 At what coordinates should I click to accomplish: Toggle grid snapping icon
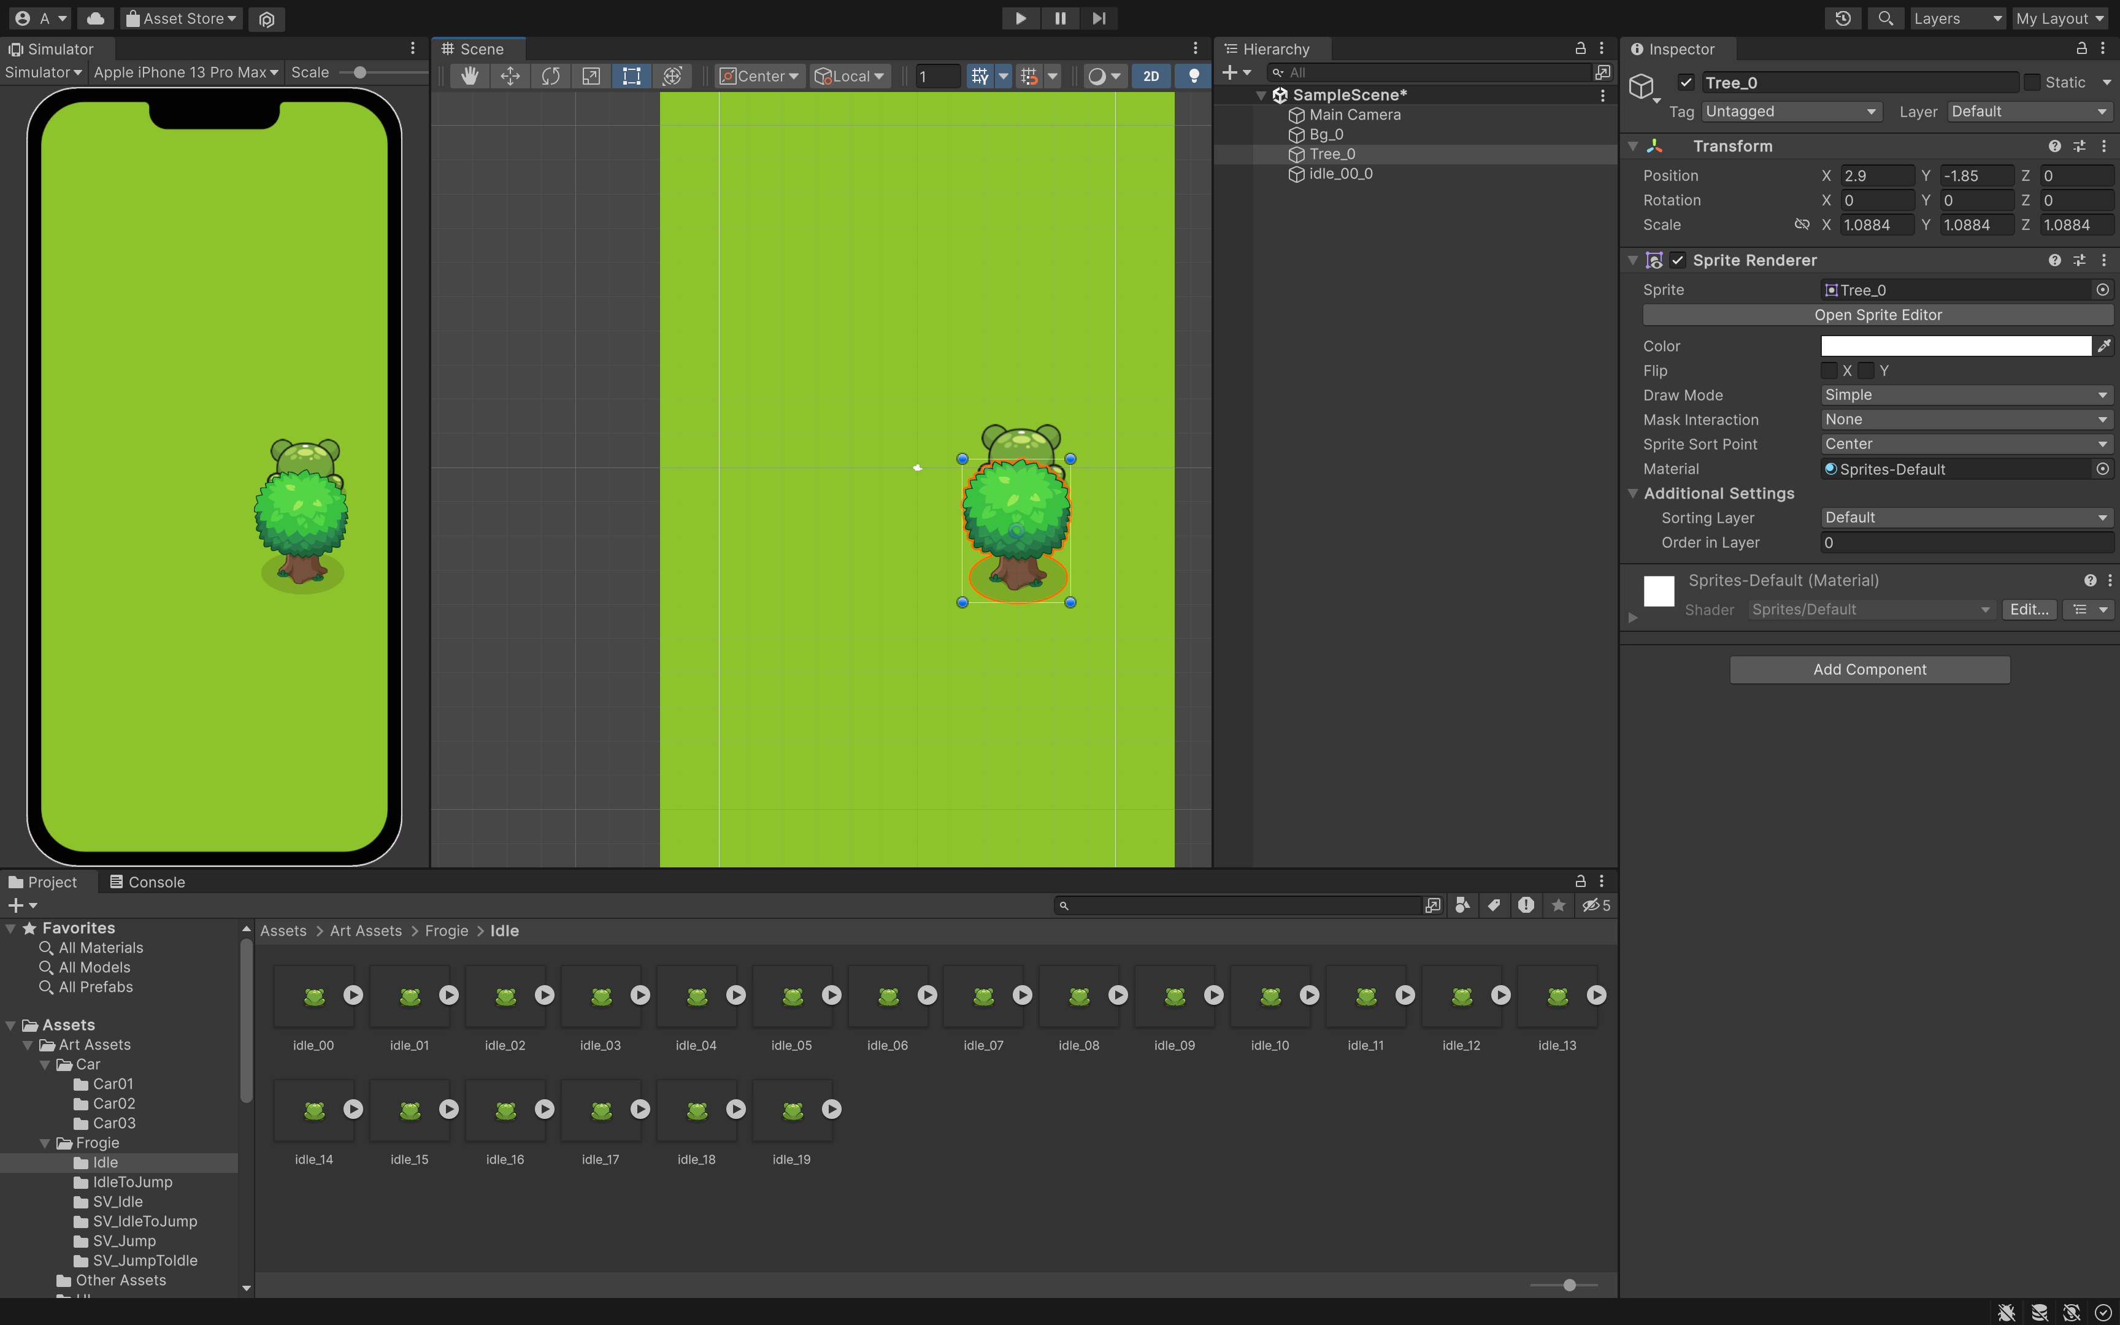(980, 76)
